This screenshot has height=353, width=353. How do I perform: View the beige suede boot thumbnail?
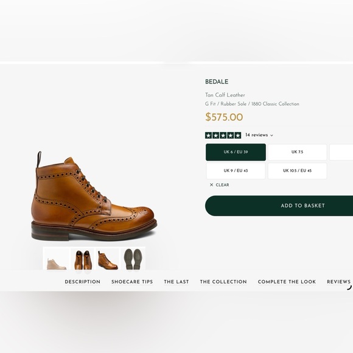56,259
